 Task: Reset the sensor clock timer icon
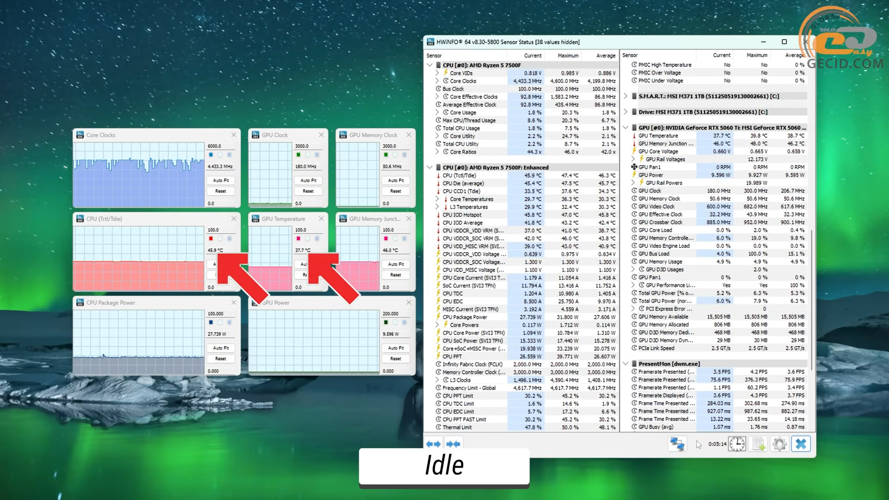coord(737,444)
